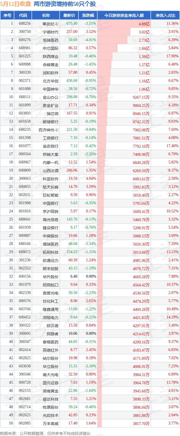Select stock name 巨轮智能
This screenshot has height=436, width=180.
click(x=50, y=195)
